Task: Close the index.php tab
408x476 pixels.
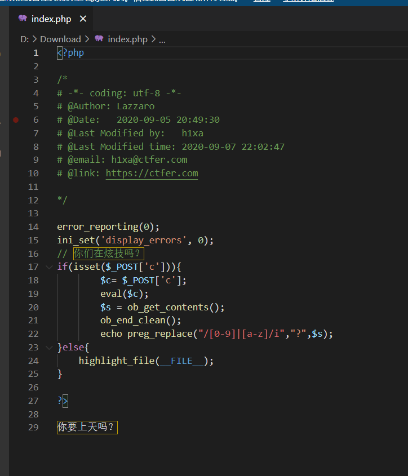Action: (83, 19)
